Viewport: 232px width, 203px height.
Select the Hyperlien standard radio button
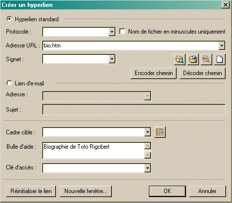click(x=9, y=19)
